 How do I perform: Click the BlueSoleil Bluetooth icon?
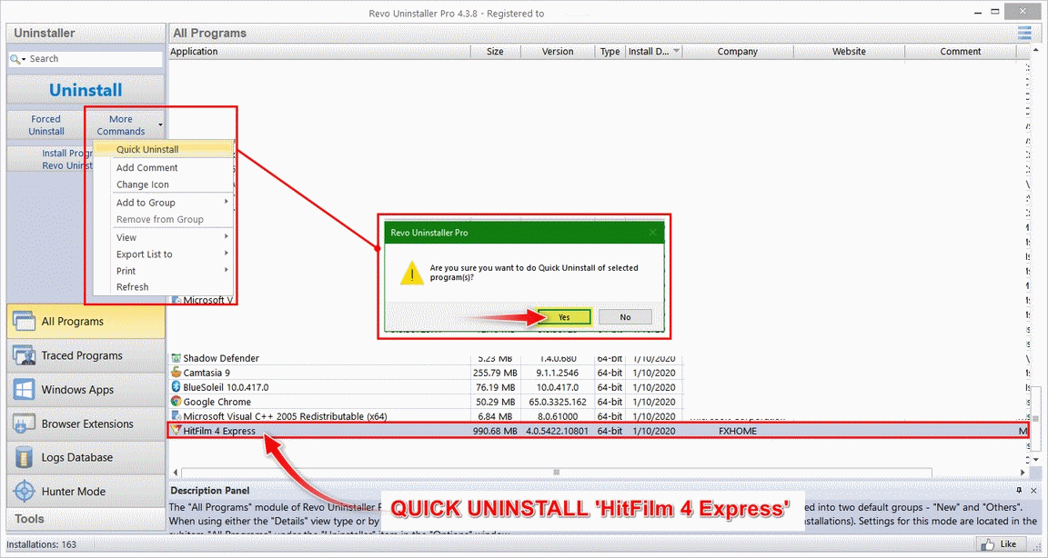coord(176,387)
